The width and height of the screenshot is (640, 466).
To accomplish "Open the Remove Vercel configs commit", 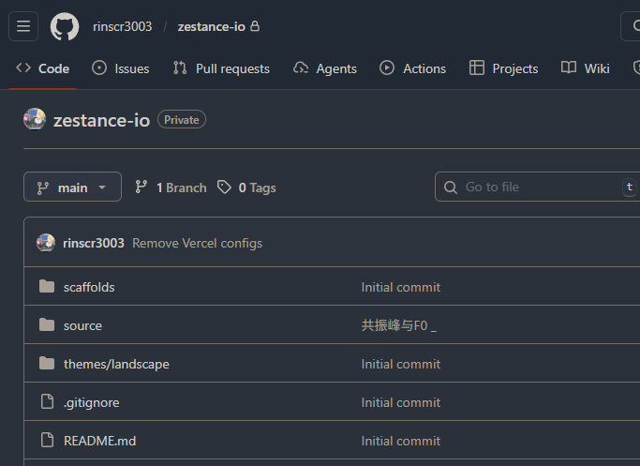I will point(197,243).
